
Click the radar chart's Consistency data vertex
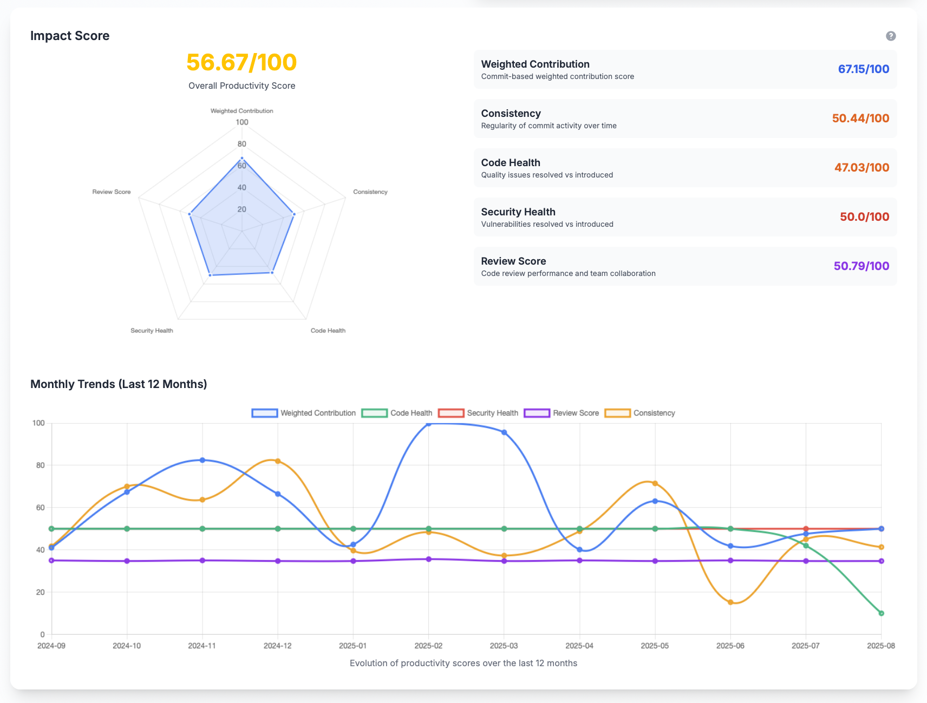pos(294,214)
